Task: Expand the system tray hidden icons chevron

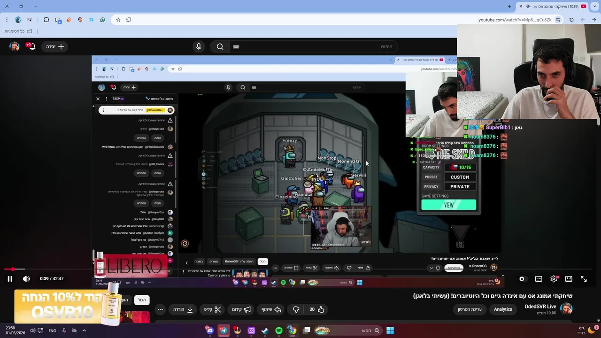Action: [x=84, y=330]
